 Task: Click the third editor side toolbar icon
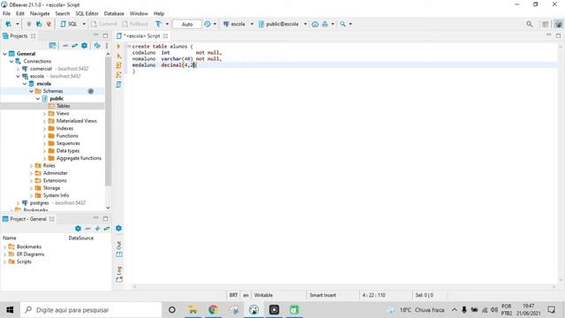pyautogui.click(x=118, y=65)
